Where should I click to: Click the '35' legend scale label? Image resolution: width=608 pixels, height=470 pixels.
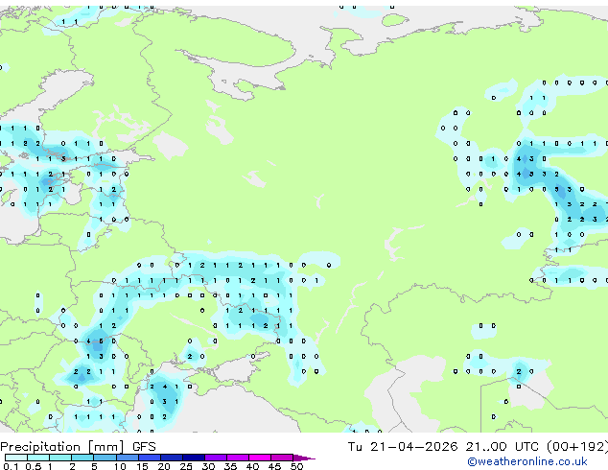[230, 466]
